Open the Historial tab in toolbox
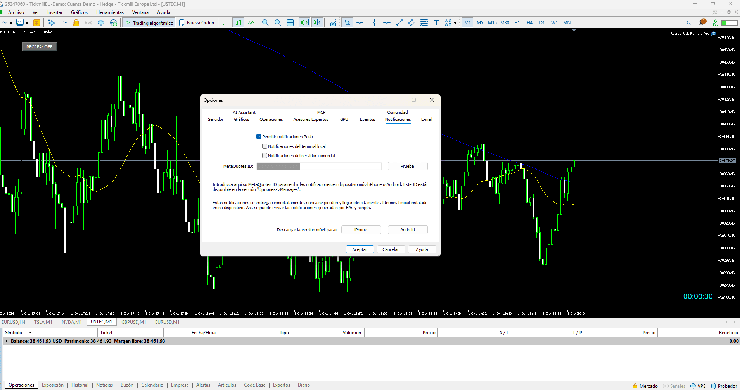740x390 pixels. click(80, 385)
